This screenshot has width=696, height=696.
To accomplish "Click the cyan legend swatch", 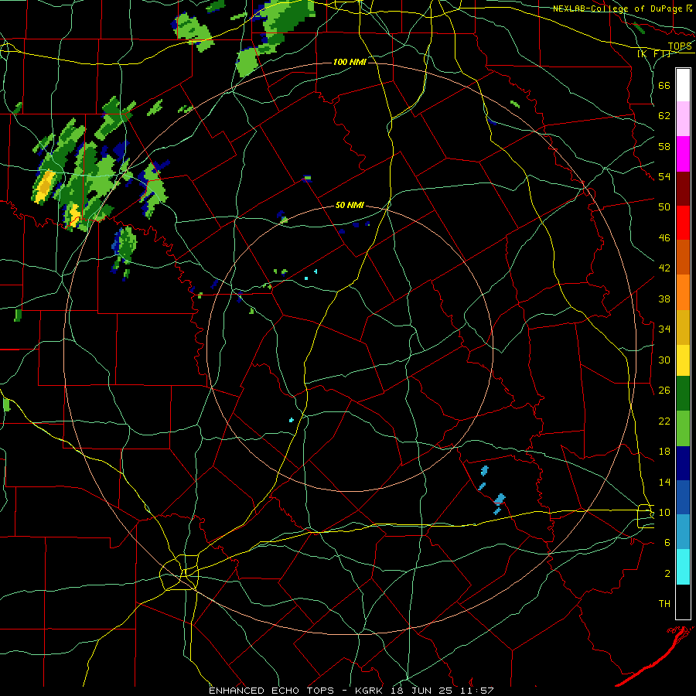I will tap(683, 567).
